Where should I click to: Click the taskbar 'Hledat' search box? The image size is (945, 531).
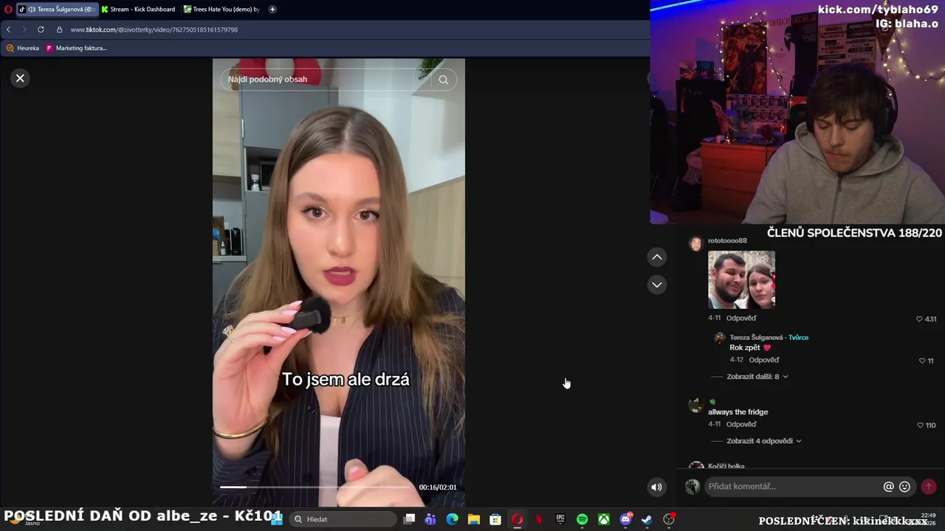pyautogui.click(x=342, y=519)
